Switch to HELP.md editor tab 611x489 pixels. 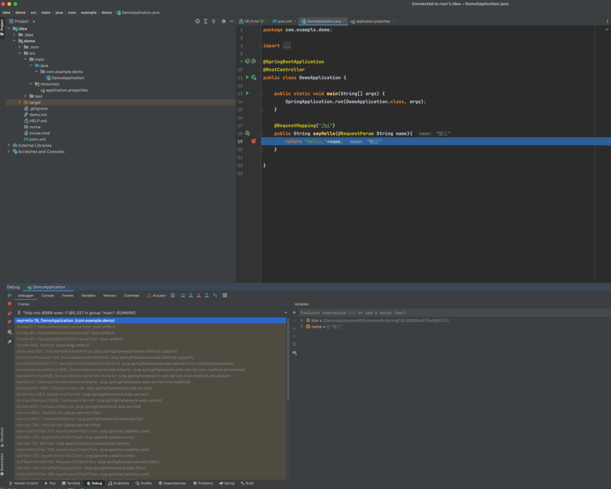click(251, 22)
